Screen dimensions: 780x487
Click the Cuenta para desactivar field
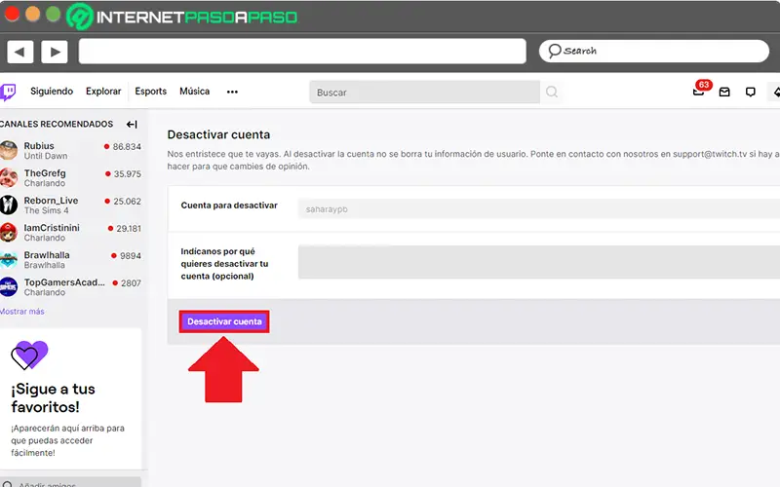[539, 209]
